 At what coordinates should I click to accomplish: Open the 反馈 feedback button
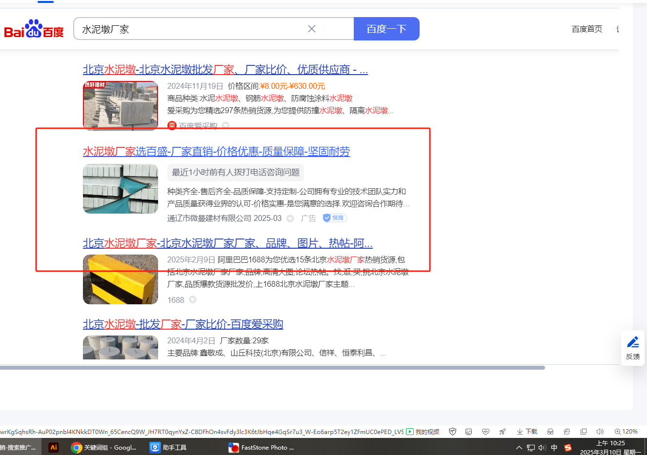click(633, 348)
